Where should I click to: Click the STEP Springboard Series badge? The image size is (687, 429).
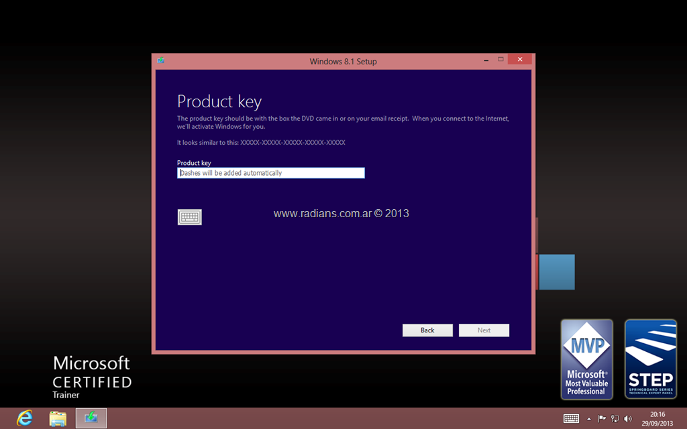click(x=650, y=359)
